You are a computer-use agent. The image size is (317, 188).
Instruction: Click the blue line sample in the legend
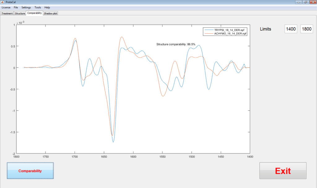tap(209, 30)
